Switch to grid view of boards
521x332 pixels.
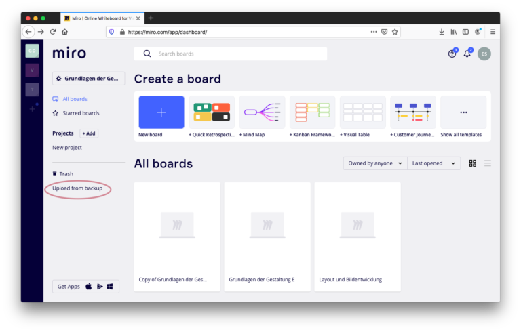472,163
